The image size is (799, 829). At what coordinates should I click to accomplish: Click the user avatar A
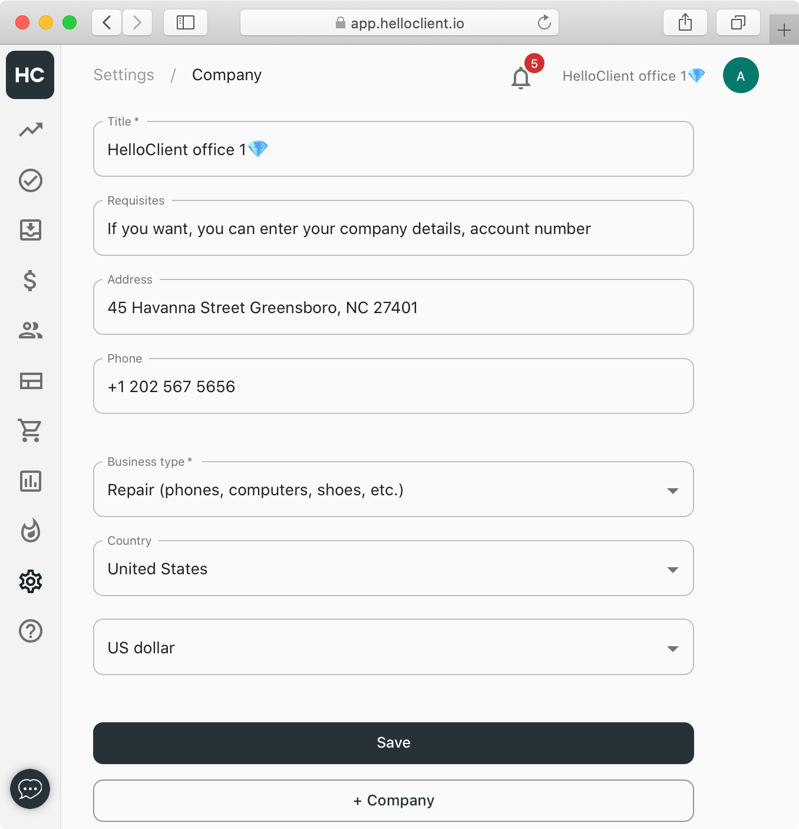coord(741,75)
